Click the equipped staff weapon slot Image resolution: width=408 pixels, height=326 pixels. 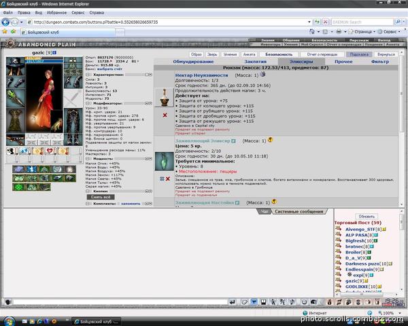(x=16, y=98)
